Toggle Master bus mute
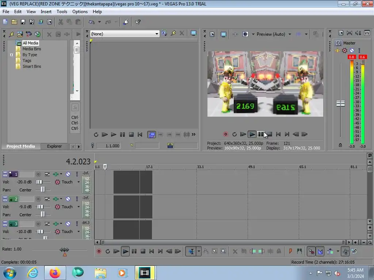 click(x=352, y=50)
